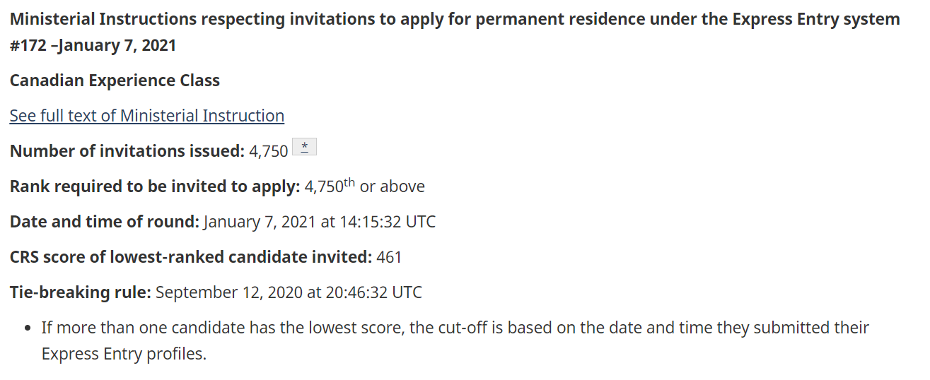Select the Tie-breaking rule label
The image size is (930, 380).
(81, 292)
